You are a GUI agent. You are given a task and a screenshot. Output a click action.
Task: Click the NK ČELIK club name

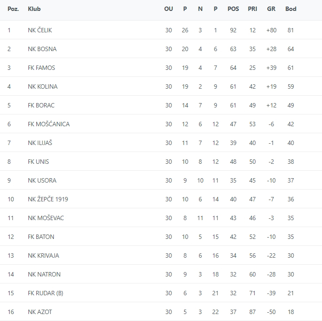(x=40, y=30)
